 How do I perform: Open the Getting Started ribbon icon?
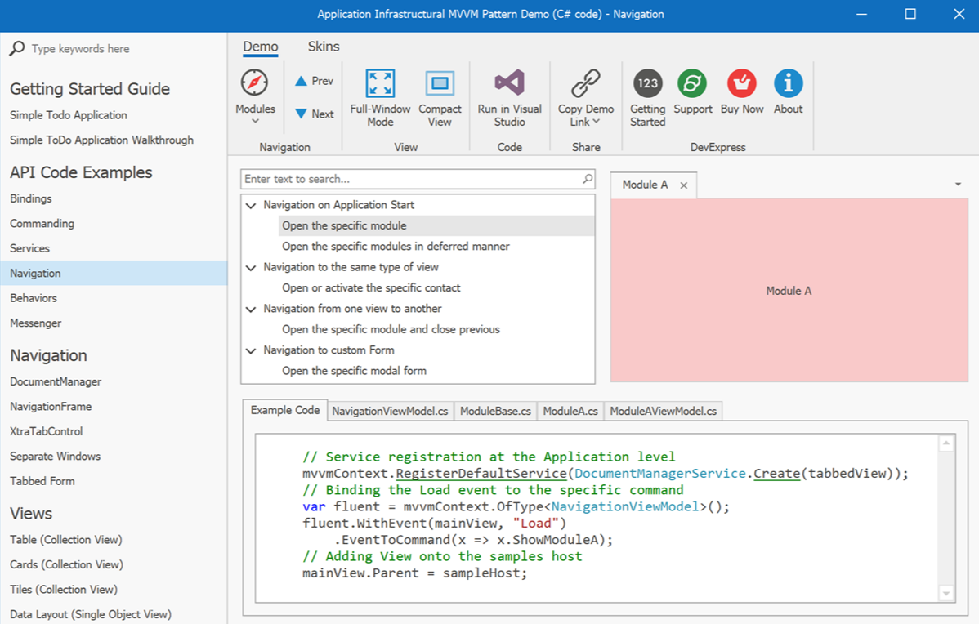(647, 83)
